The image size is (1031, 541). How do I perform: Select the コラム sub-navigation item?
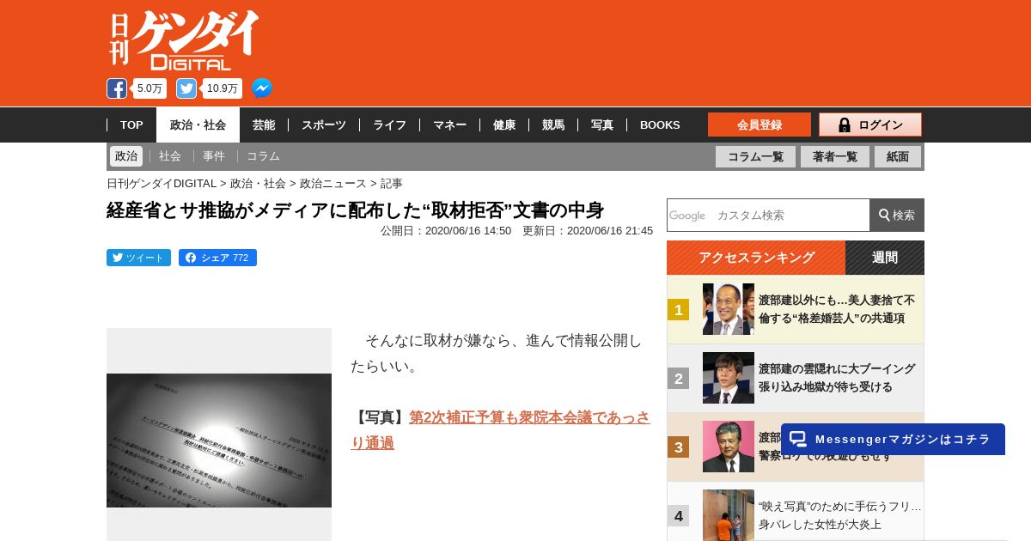click(x=263, y=156)
